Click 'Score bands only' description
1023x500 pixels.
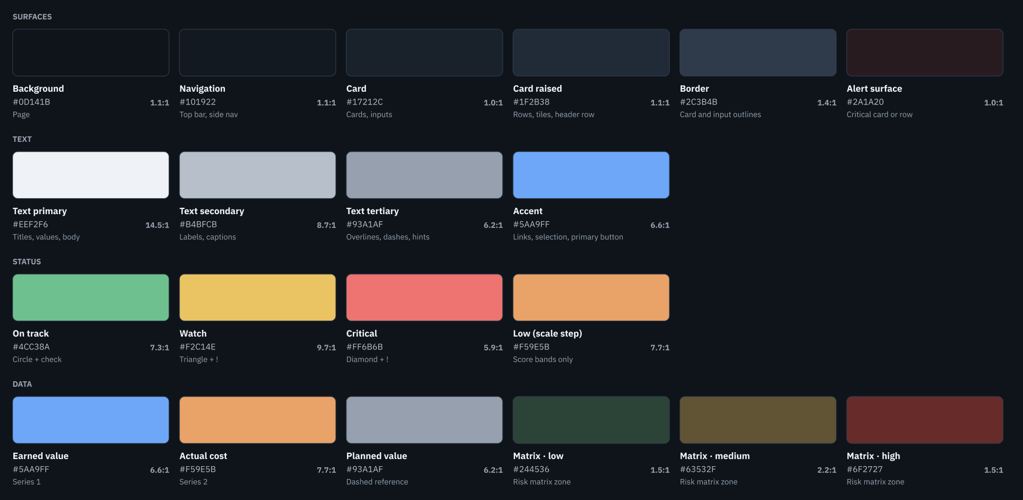click(543, 360)
